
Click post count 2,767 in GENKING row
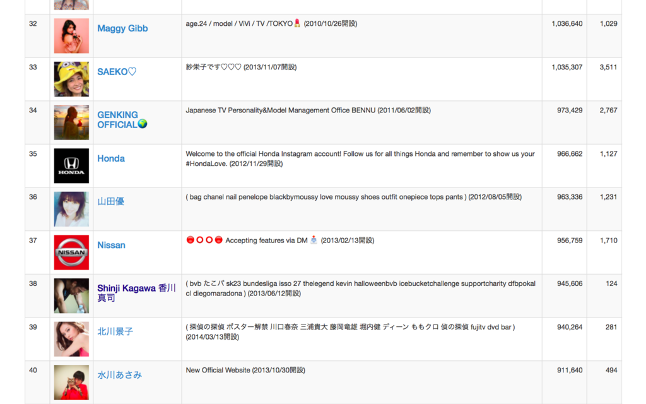pos(609,110)
